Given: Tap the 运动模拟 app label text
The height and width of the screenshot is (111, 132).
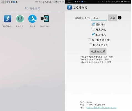Looking at the screenshot, I should click(x=7, y=26).
